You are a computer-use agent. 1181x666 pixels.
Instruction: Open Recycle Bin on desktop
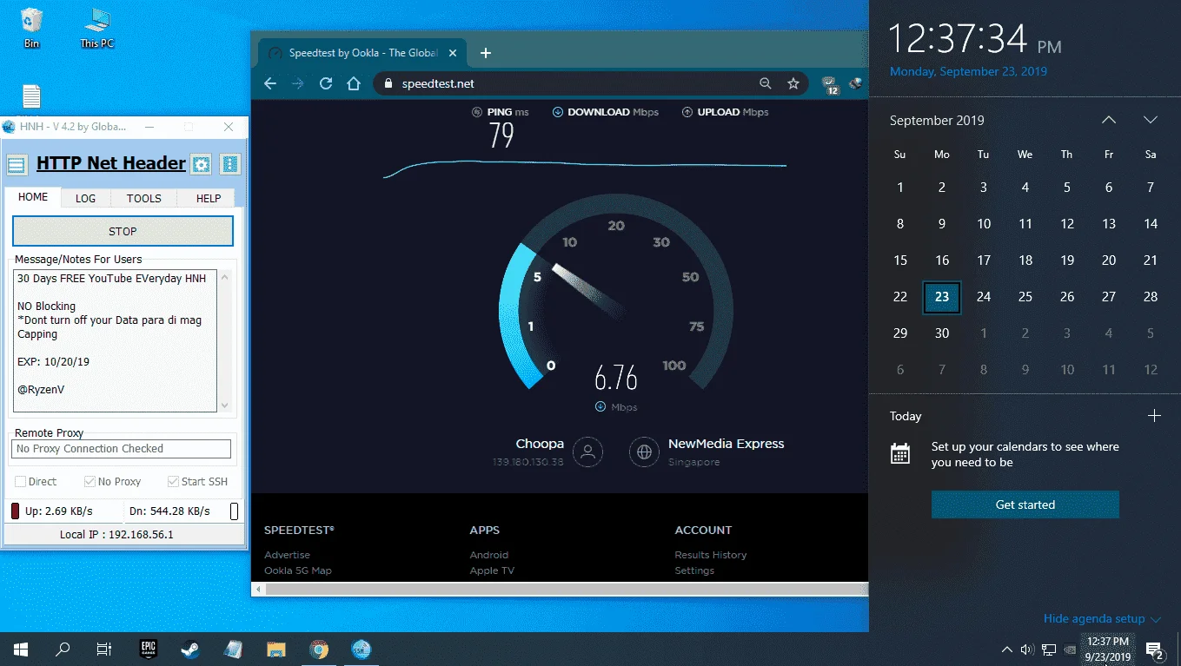coord(32,27)
